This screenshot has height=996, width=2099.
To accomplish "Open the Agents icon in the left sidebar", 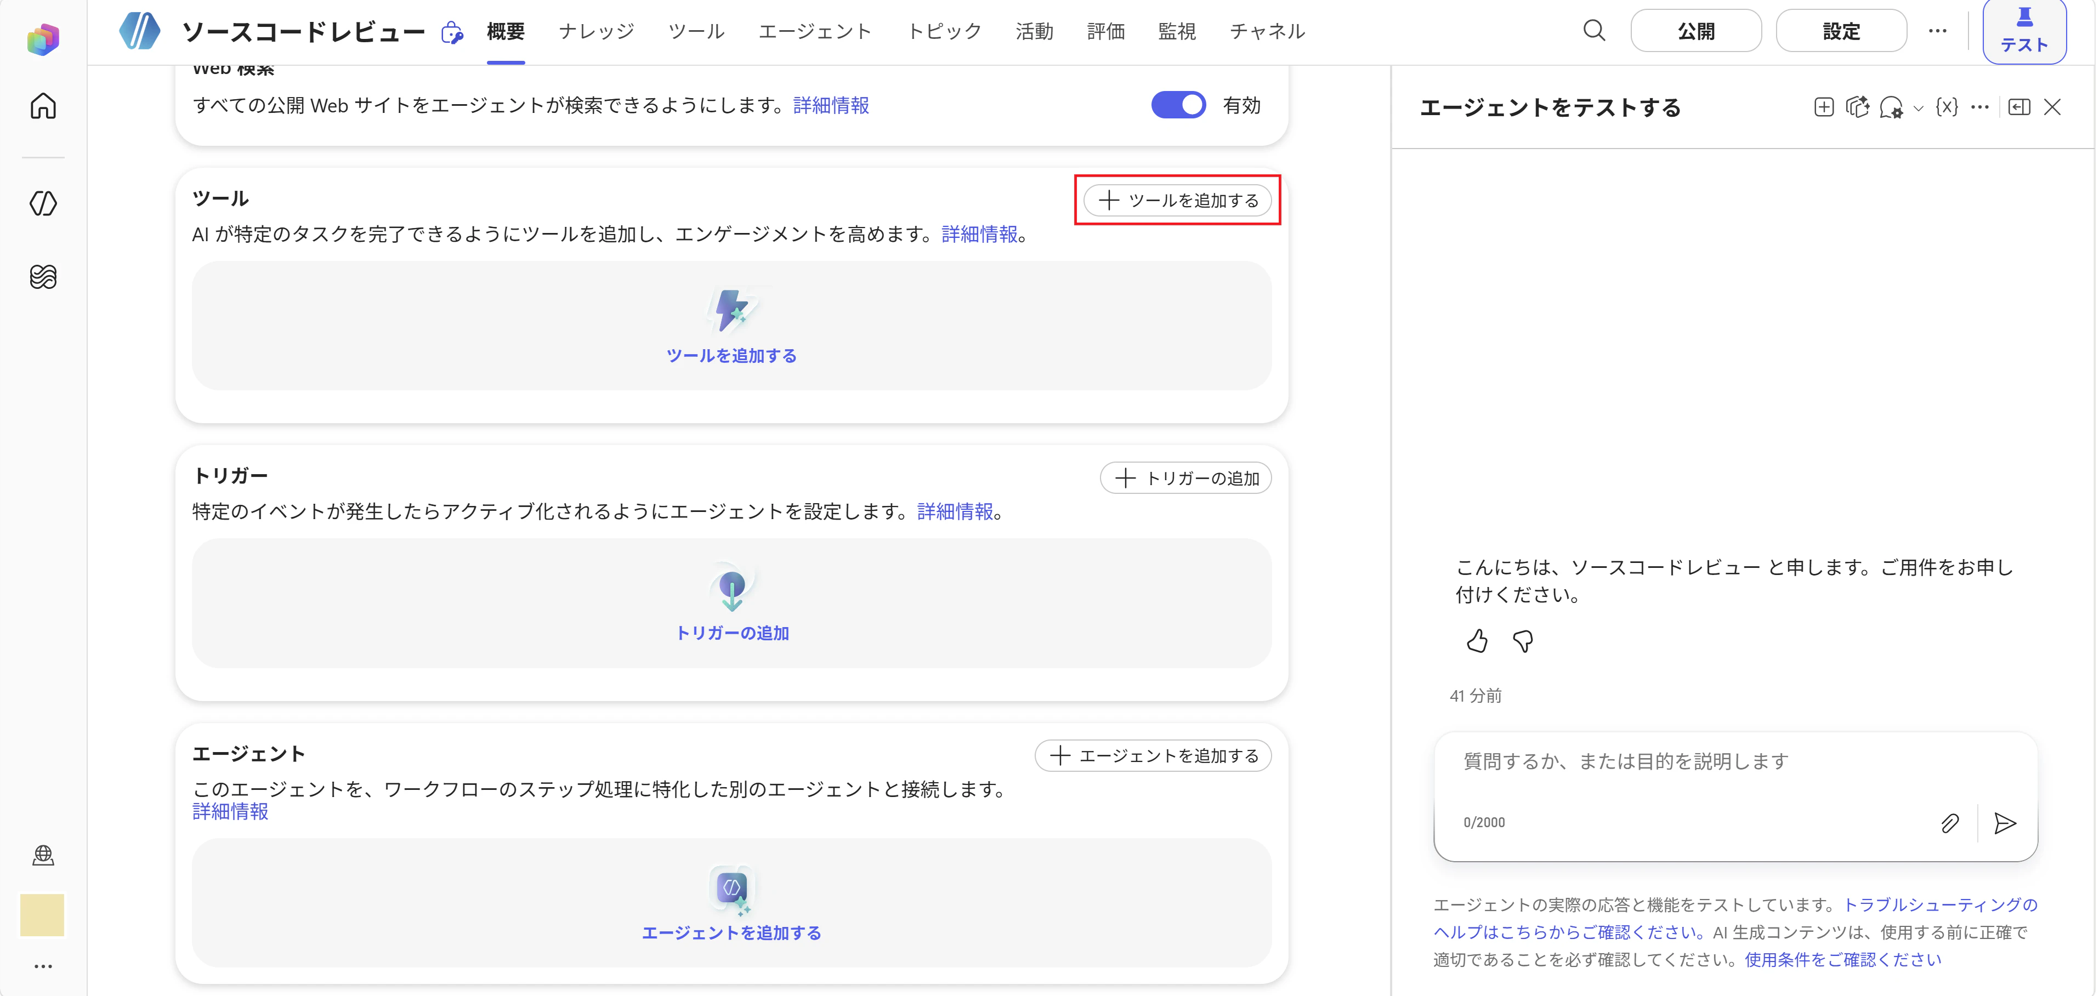I will pos(43,203).
